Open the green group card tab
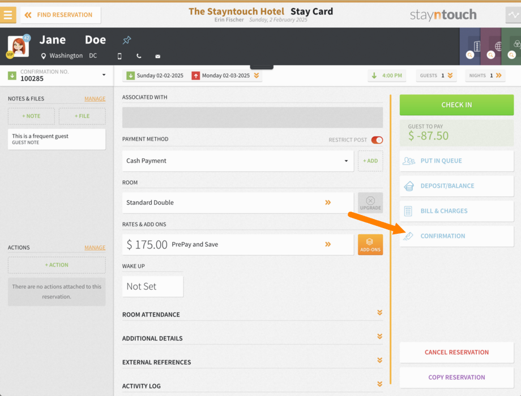 pyautogui.click(x=511, y=47)
